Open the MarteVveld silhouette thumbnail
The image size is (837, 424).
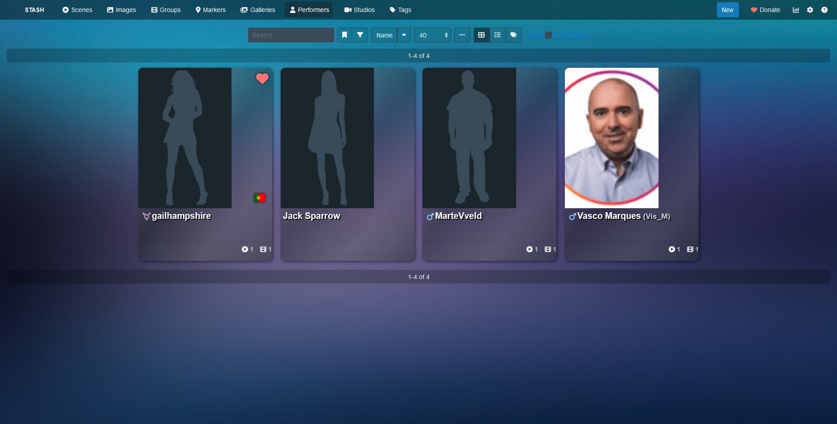(x=469, y=138)
